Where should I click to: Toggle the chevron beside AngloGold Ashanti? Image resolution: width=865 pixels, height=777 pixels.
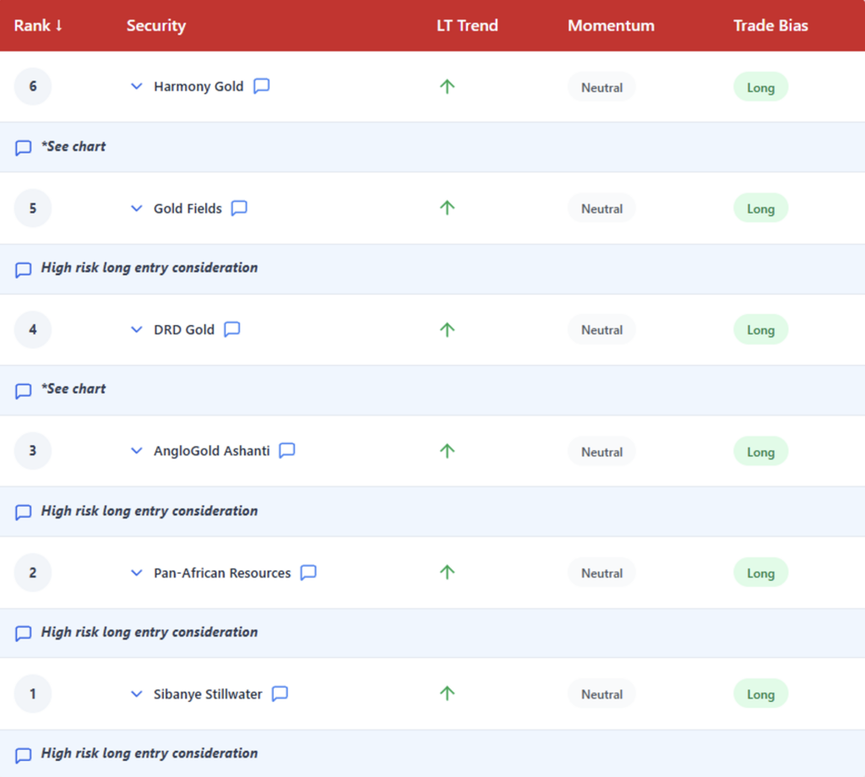point(137,451)
